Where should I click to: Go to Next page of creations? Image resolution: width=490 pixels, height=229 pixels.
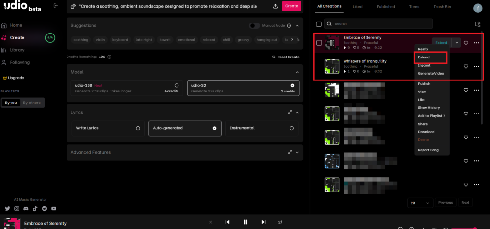465,202
